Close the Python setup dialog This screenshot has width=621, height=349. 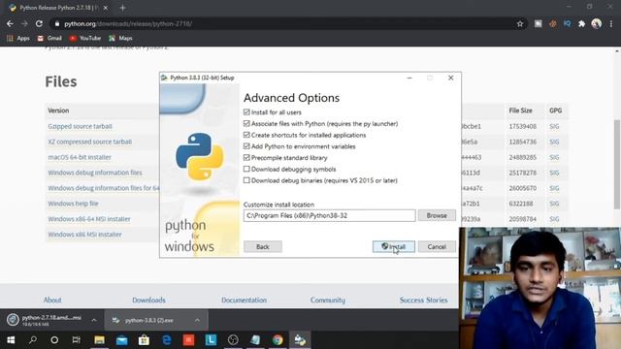[450, 78]
